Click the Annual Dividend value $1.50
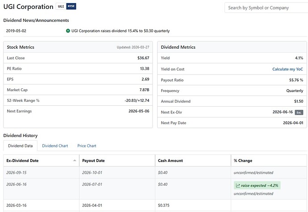Screen dimensions: 308x212 click(299, 101)
